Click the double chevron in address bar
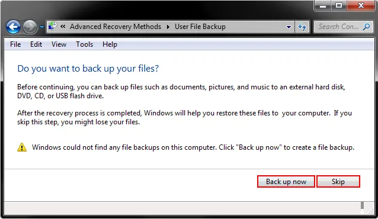Screen dimensions: 378x219 click(63, 26)
